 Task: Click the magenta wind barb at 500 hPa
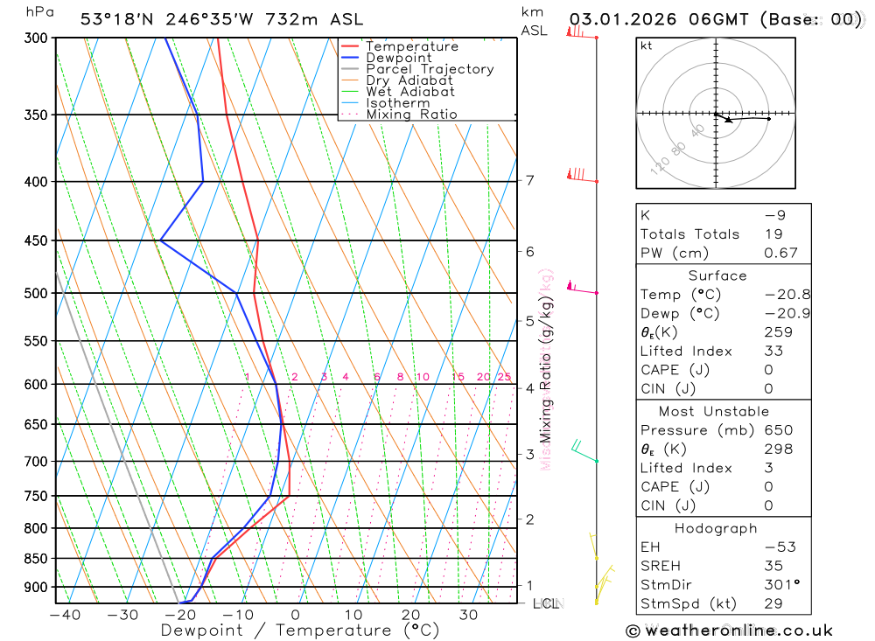pos(582,288)
